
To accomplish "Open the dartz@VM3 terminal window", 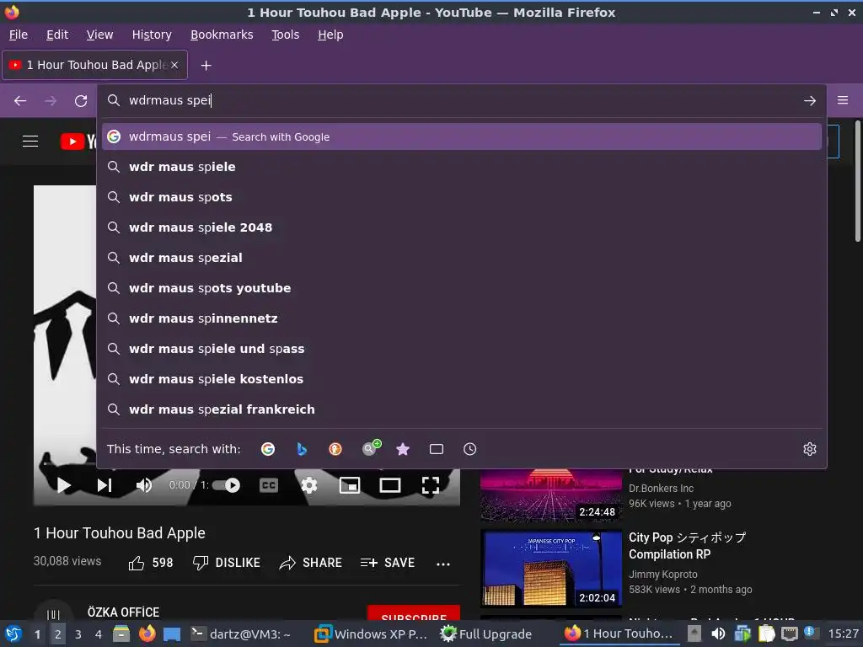I will [240, 634].
